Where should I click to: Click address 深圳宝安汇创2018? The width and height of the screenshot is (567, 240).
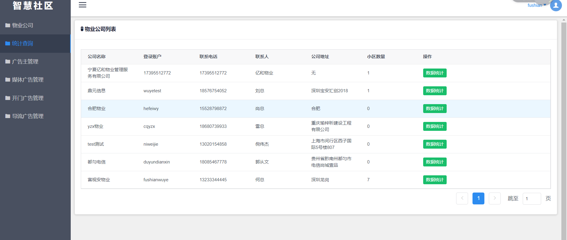330,91
